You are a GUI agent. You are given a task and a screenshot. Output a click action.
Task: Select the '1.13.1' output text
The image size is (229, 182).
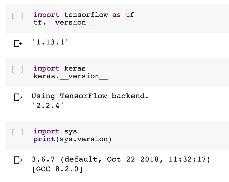coord(50,42)
